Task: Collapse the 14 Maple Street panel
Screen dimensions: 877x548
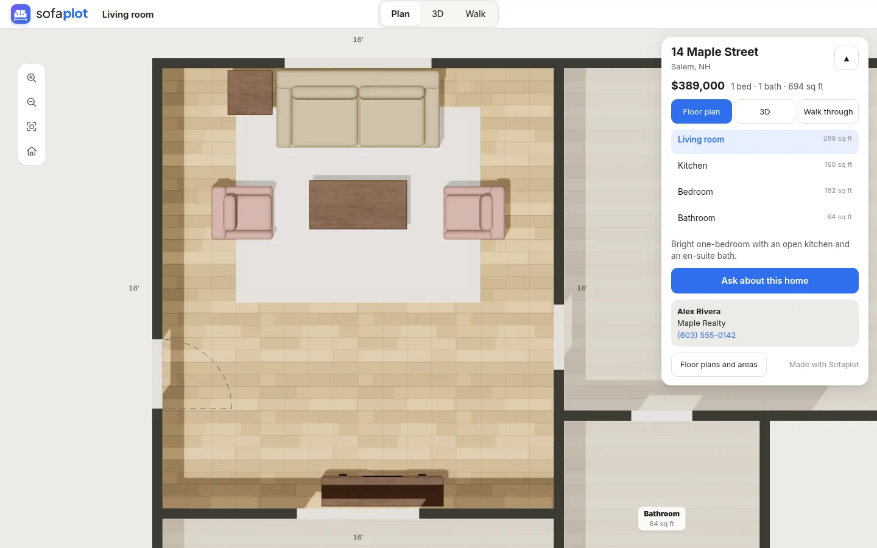Action: (x=846, y=58)
